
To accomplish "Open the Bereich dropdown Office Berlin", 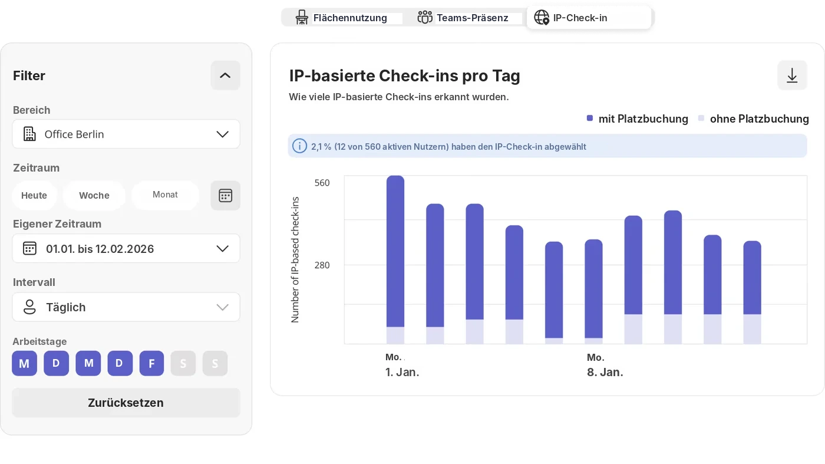I will [126, 134].
